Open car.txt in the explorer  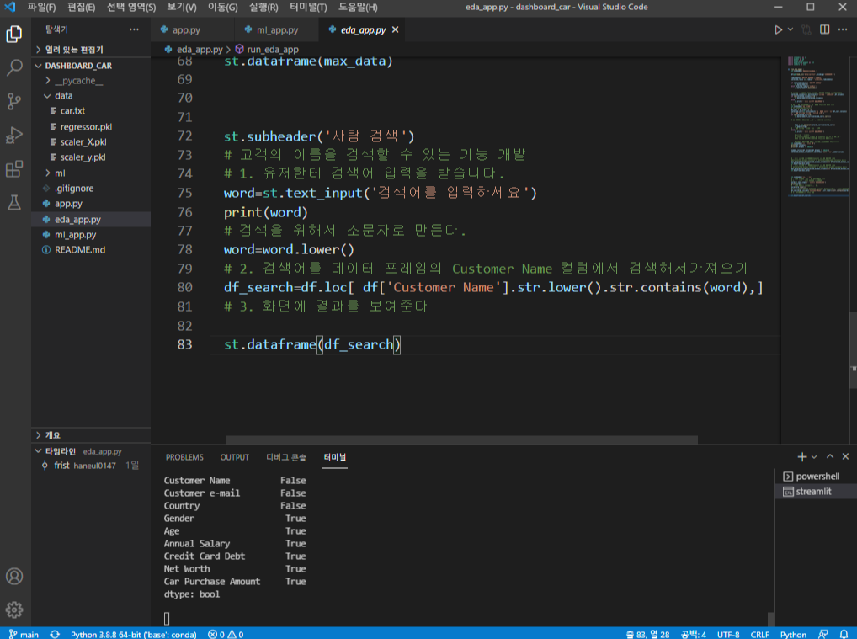[91, 111]
